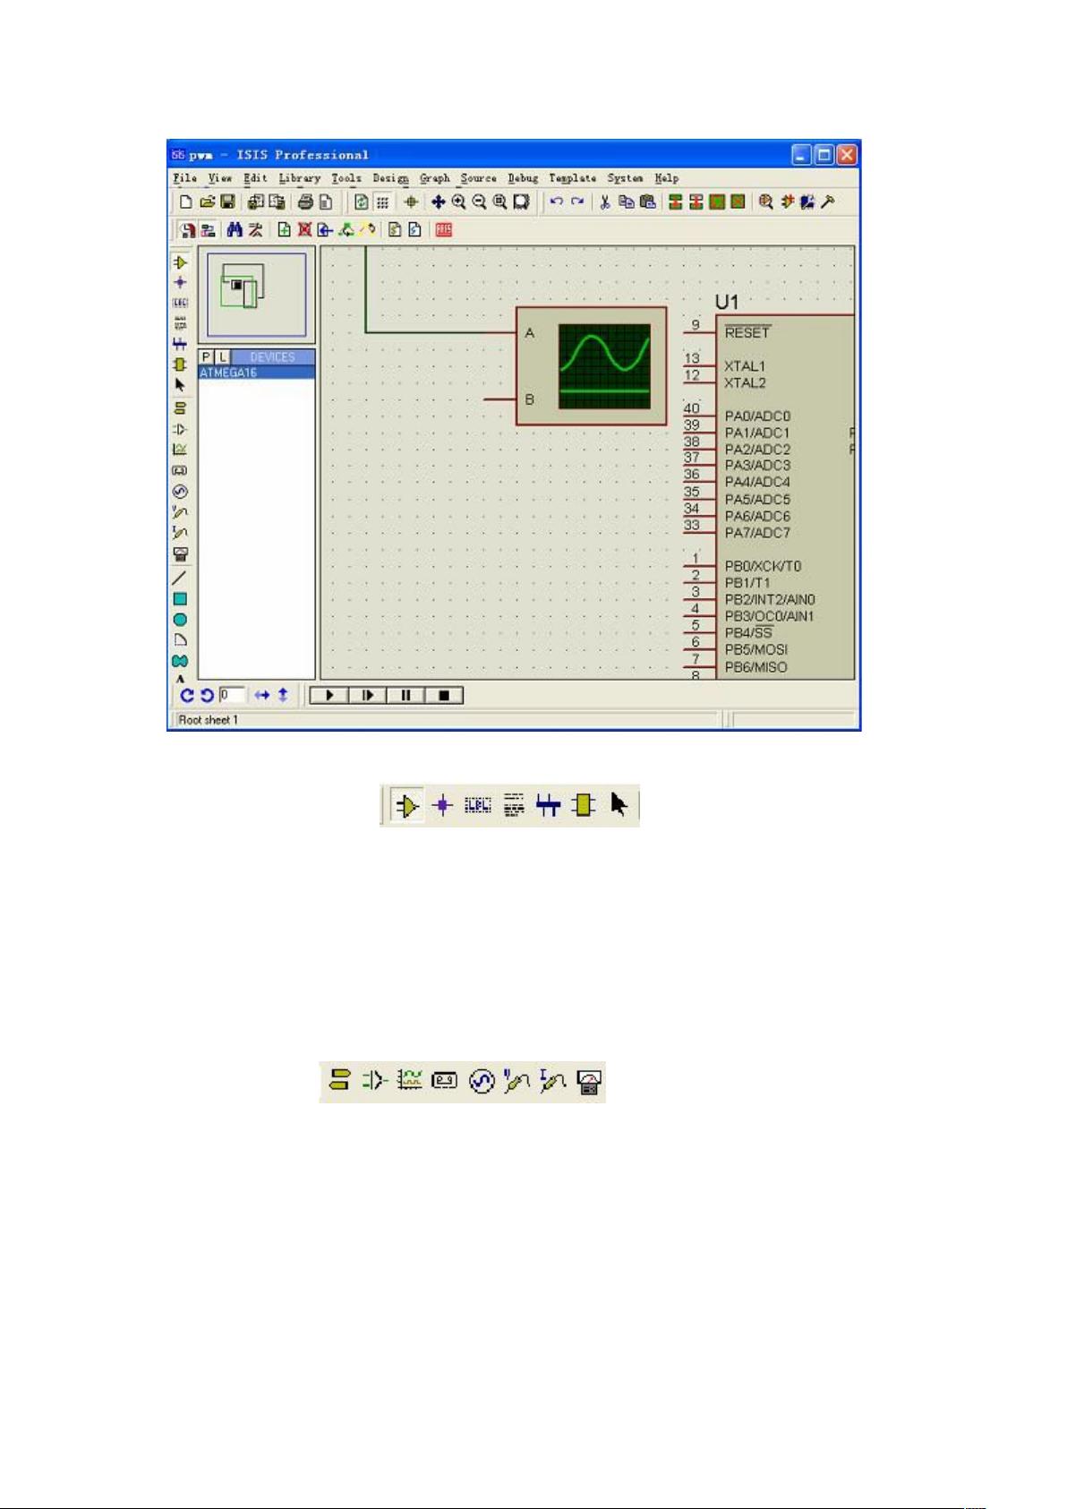Select ATMEGA16 in the devices list
This screenshot has height=1509, width=1067.
pos(257,373)
